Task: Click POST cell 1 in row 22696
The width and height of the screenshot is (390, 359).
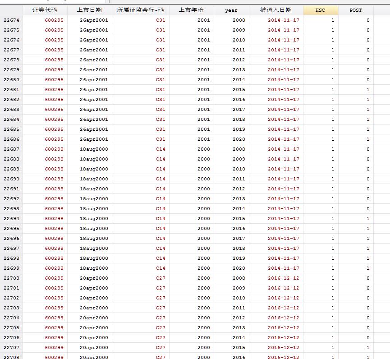Action: click(x=356, y=238)
